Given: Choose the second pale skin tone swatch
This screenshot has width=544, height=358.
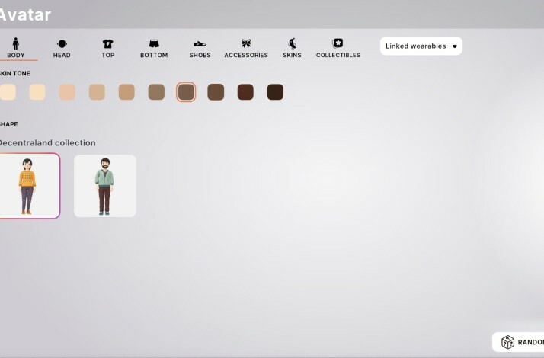Looking at the screenshot, I should coord(37,92).
